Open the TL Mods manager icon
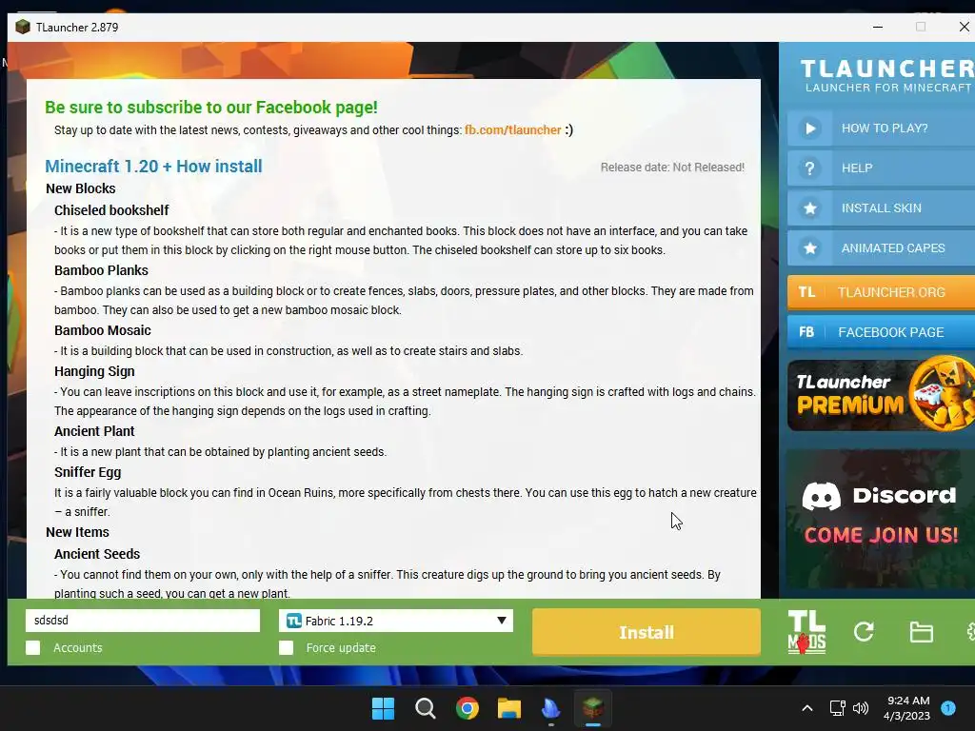Viewport: 975px width, 731px height. click(x=806, y=632)
